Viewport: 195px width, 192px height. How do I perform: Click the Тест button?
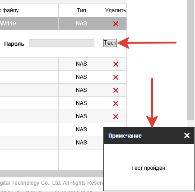coord(110,43)
